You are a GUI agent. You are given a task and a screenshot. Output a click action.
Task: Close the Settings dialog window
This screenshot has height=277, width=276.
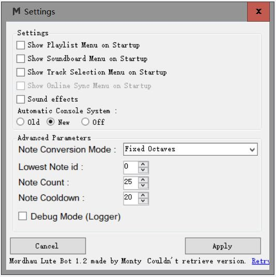[x=258, y=12]
